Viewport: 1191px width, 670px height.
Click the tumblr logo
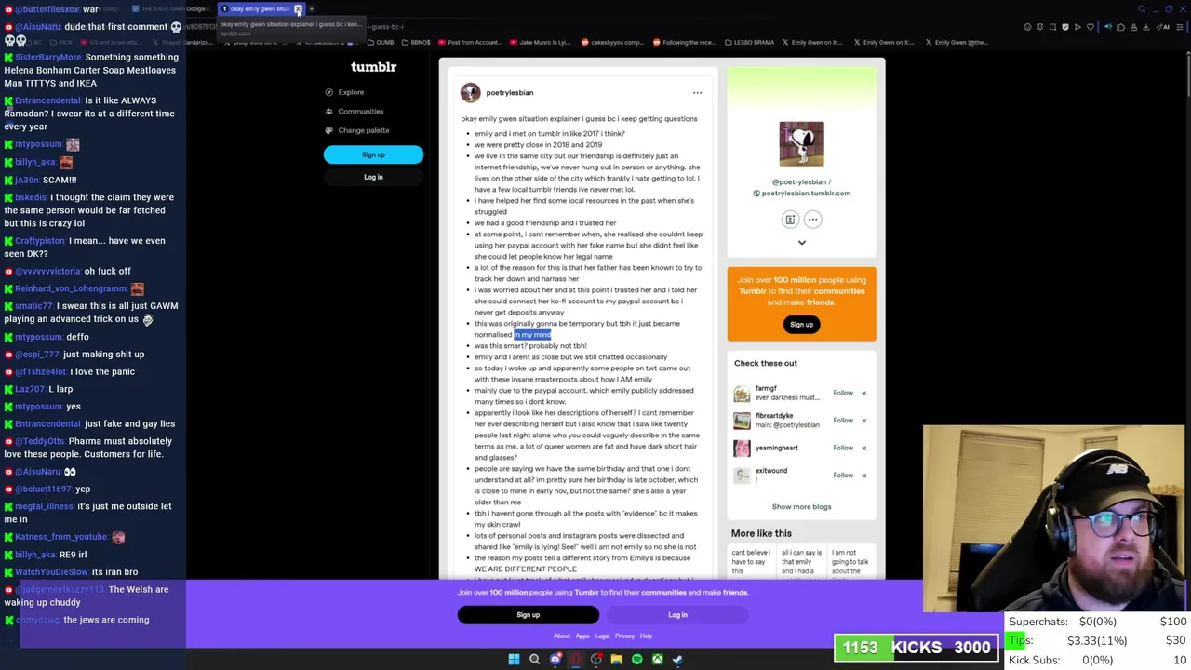(x=373, y=67)
